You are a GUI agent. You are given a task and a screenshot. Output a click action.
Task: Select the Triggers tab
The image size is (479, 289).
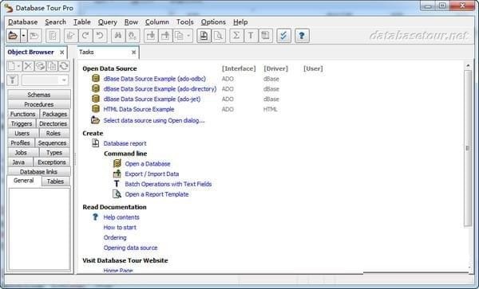click(x=22, y=123)
